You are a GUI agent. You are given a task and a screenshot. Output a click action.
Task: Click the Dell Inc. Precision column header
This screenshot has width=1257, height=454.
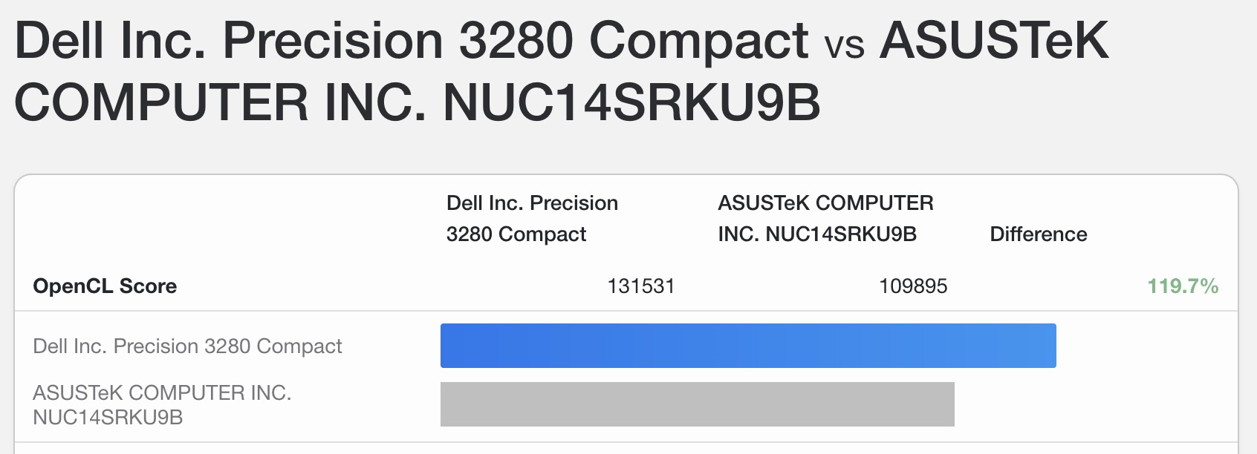[532, 203]
